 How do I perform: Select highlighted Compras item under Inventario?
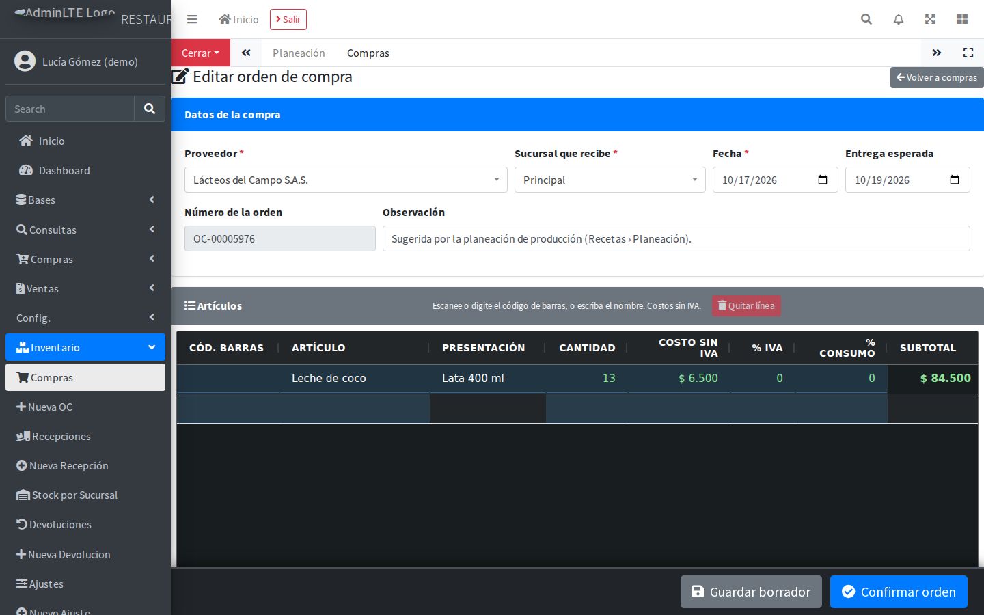click(85, 377)
